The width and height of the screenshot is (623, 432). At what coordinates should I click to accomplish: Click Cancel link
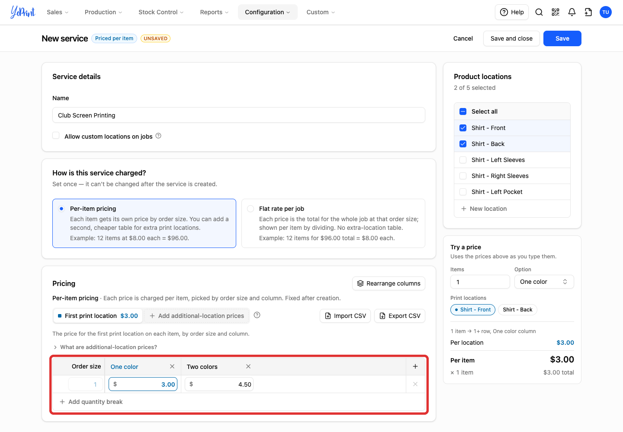click(x=463, y=38)
